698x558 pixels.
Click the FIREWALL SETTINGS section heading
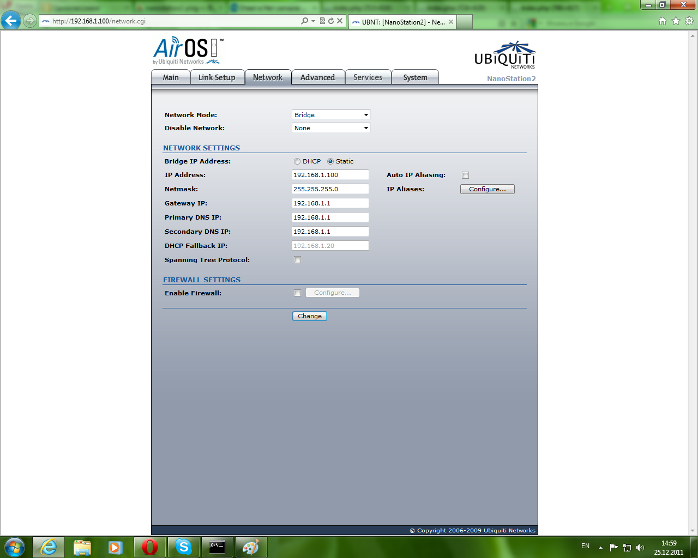pos(202,280)
